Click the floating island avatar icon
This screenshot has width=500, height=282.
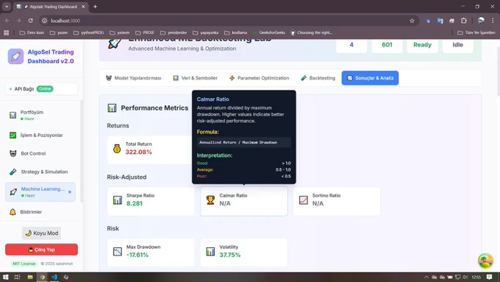485,261
